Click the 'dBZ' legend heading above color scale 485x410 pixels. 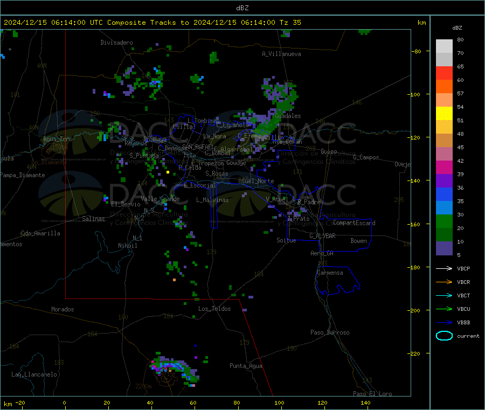[457, 28]
